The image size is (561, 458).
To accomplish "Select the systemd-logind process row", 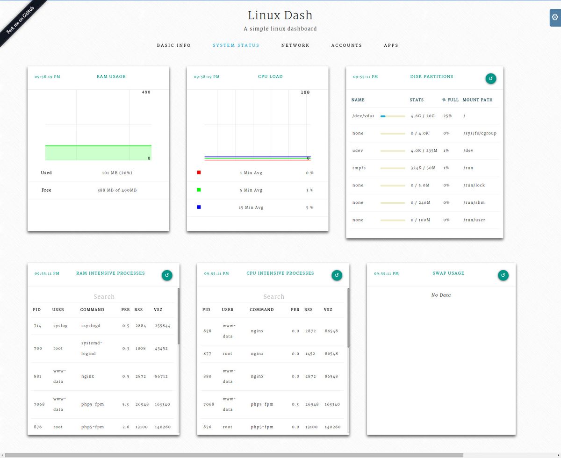I will (103, 348).
